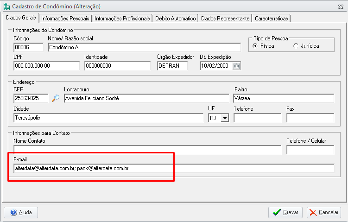The width and height of the screenshot is (348, 222).
Task: Select the Física person type
Action: click(255, 46)
